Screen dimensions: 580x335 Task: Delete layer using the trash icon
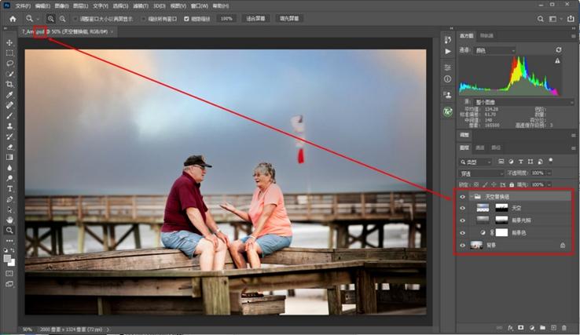pyautogui.click(x=563, y=326)
